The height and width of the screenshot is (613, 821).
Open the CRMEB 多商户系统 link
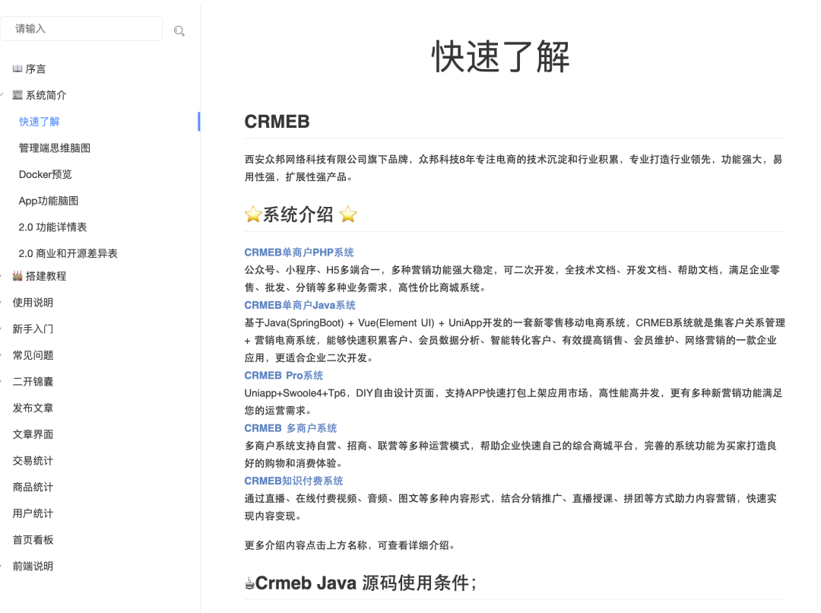(290, 428)
